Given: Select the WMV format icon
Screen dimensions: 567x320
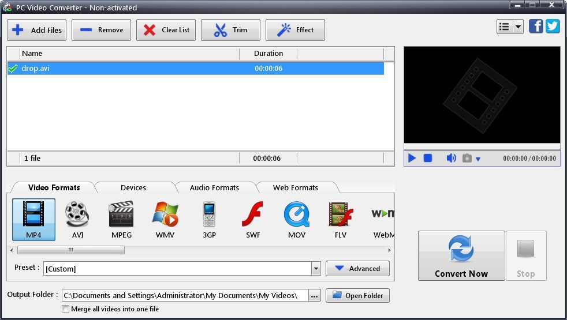Looking at the screenshot, I should [165, 220].
